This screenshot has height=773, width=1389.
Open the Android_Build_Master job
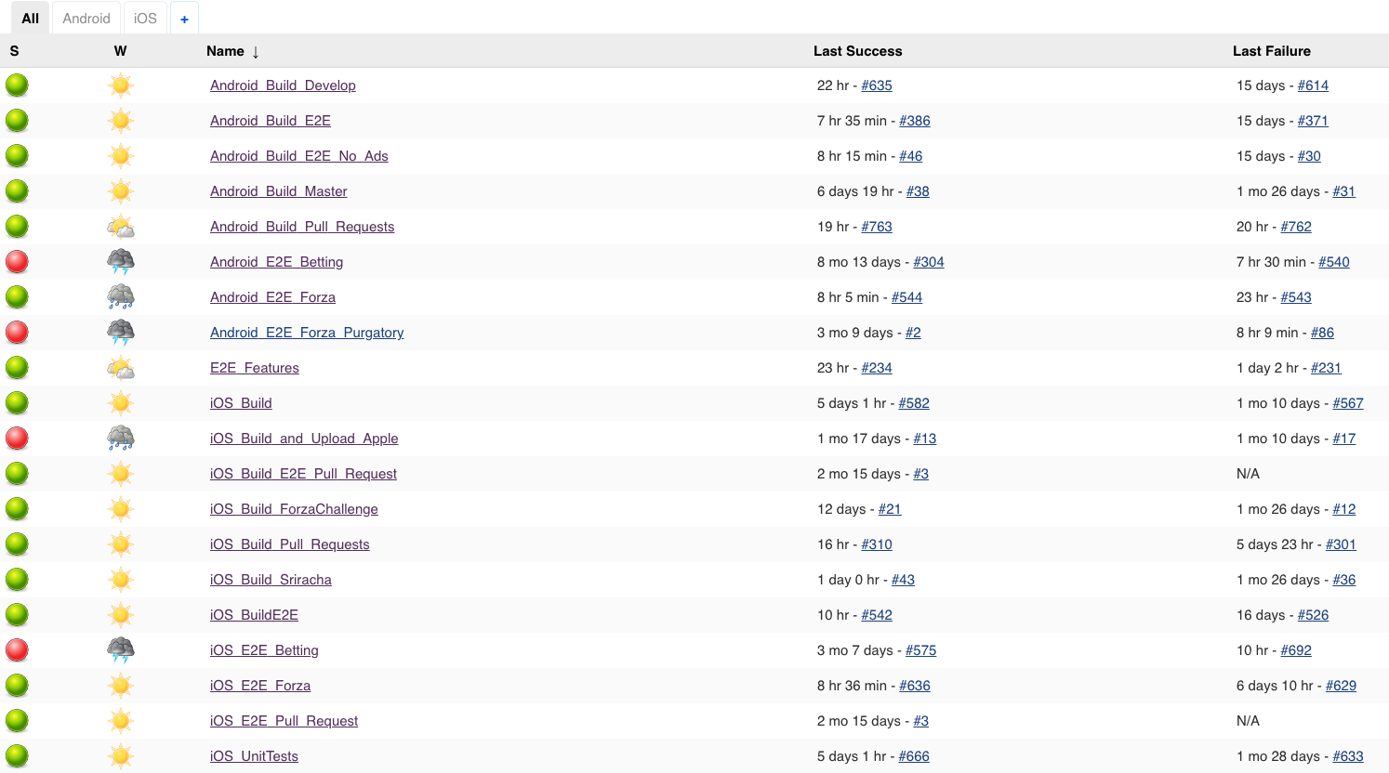(278, 191)
